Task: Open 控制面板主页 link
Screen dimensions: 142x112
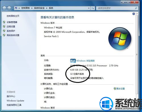Action: click(13, 16)
